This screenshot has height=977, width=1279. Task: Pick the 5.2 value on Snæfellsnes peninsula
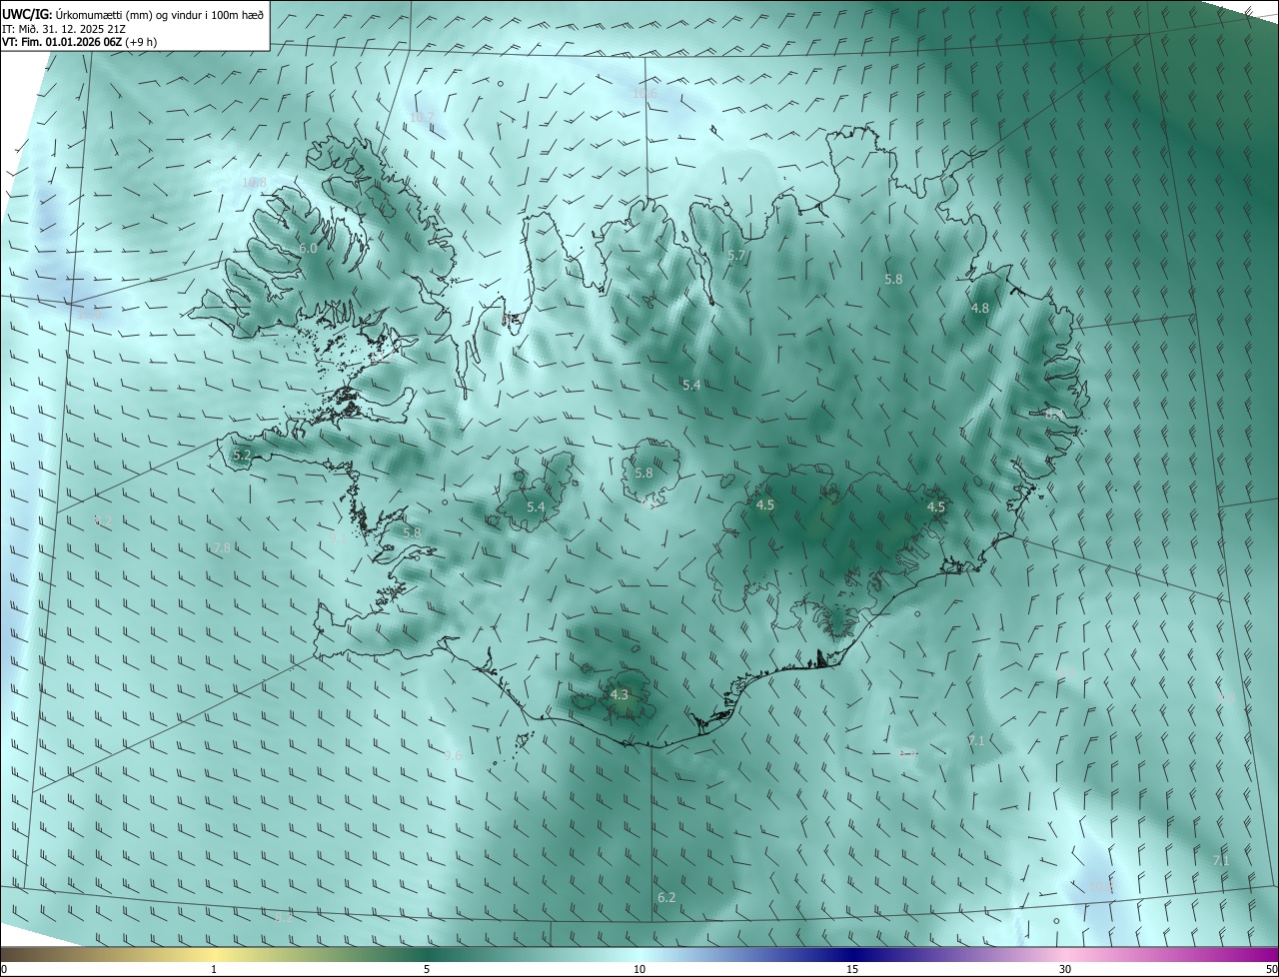[242, 455]
